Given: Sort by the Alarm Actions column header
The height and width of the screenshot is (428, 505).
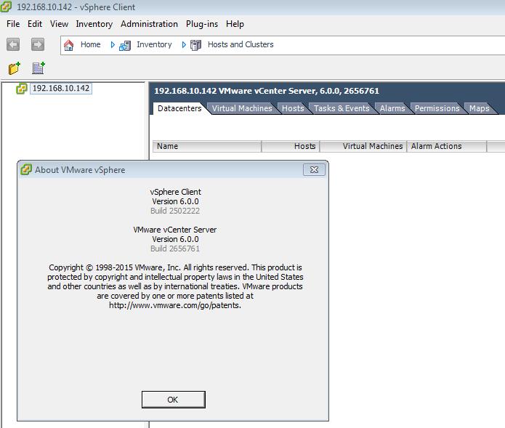Looking at the screenshot, I should click(x=447, y=146).
